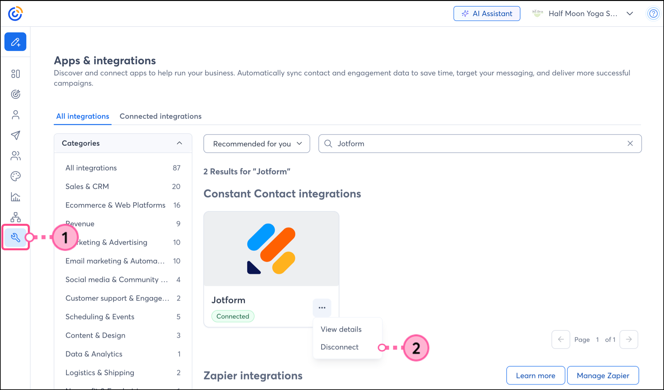The image size is (664, 390).
Task: Open the wrench Integrations icon in sidebar
Action: 16,237
